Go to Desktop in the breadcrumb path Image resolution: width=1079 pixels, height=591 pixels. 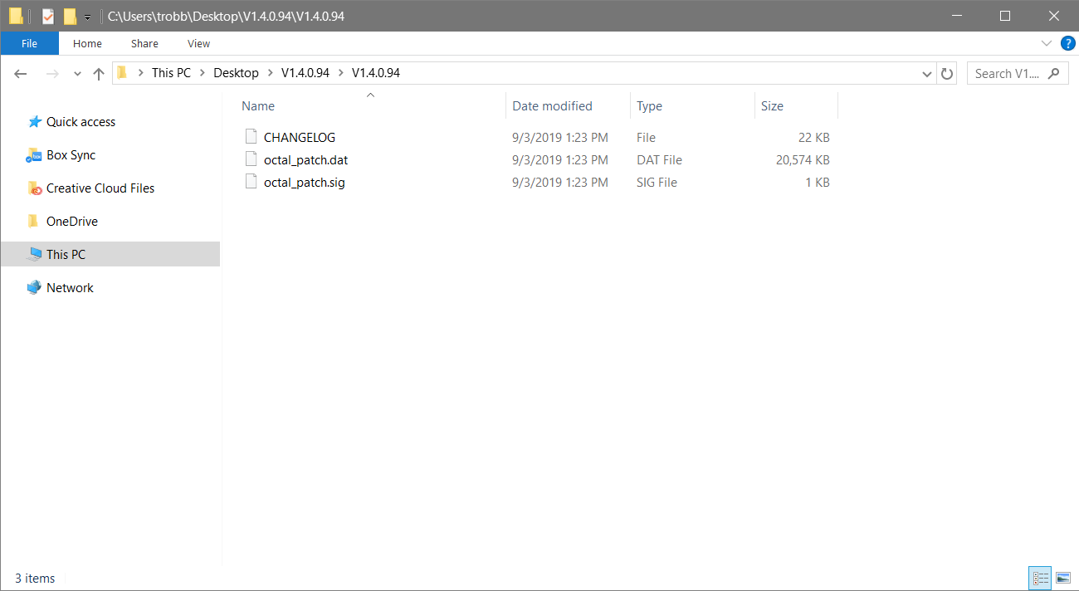click(236, 73)
